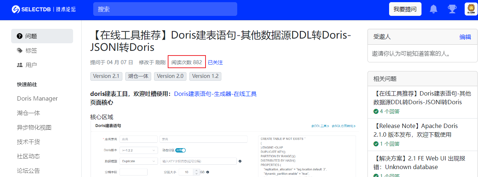This screenshot has height=177, width=478.
Task: Open the Version 2.0 tag
Action: pyautogui.click(x=170, y=76)
